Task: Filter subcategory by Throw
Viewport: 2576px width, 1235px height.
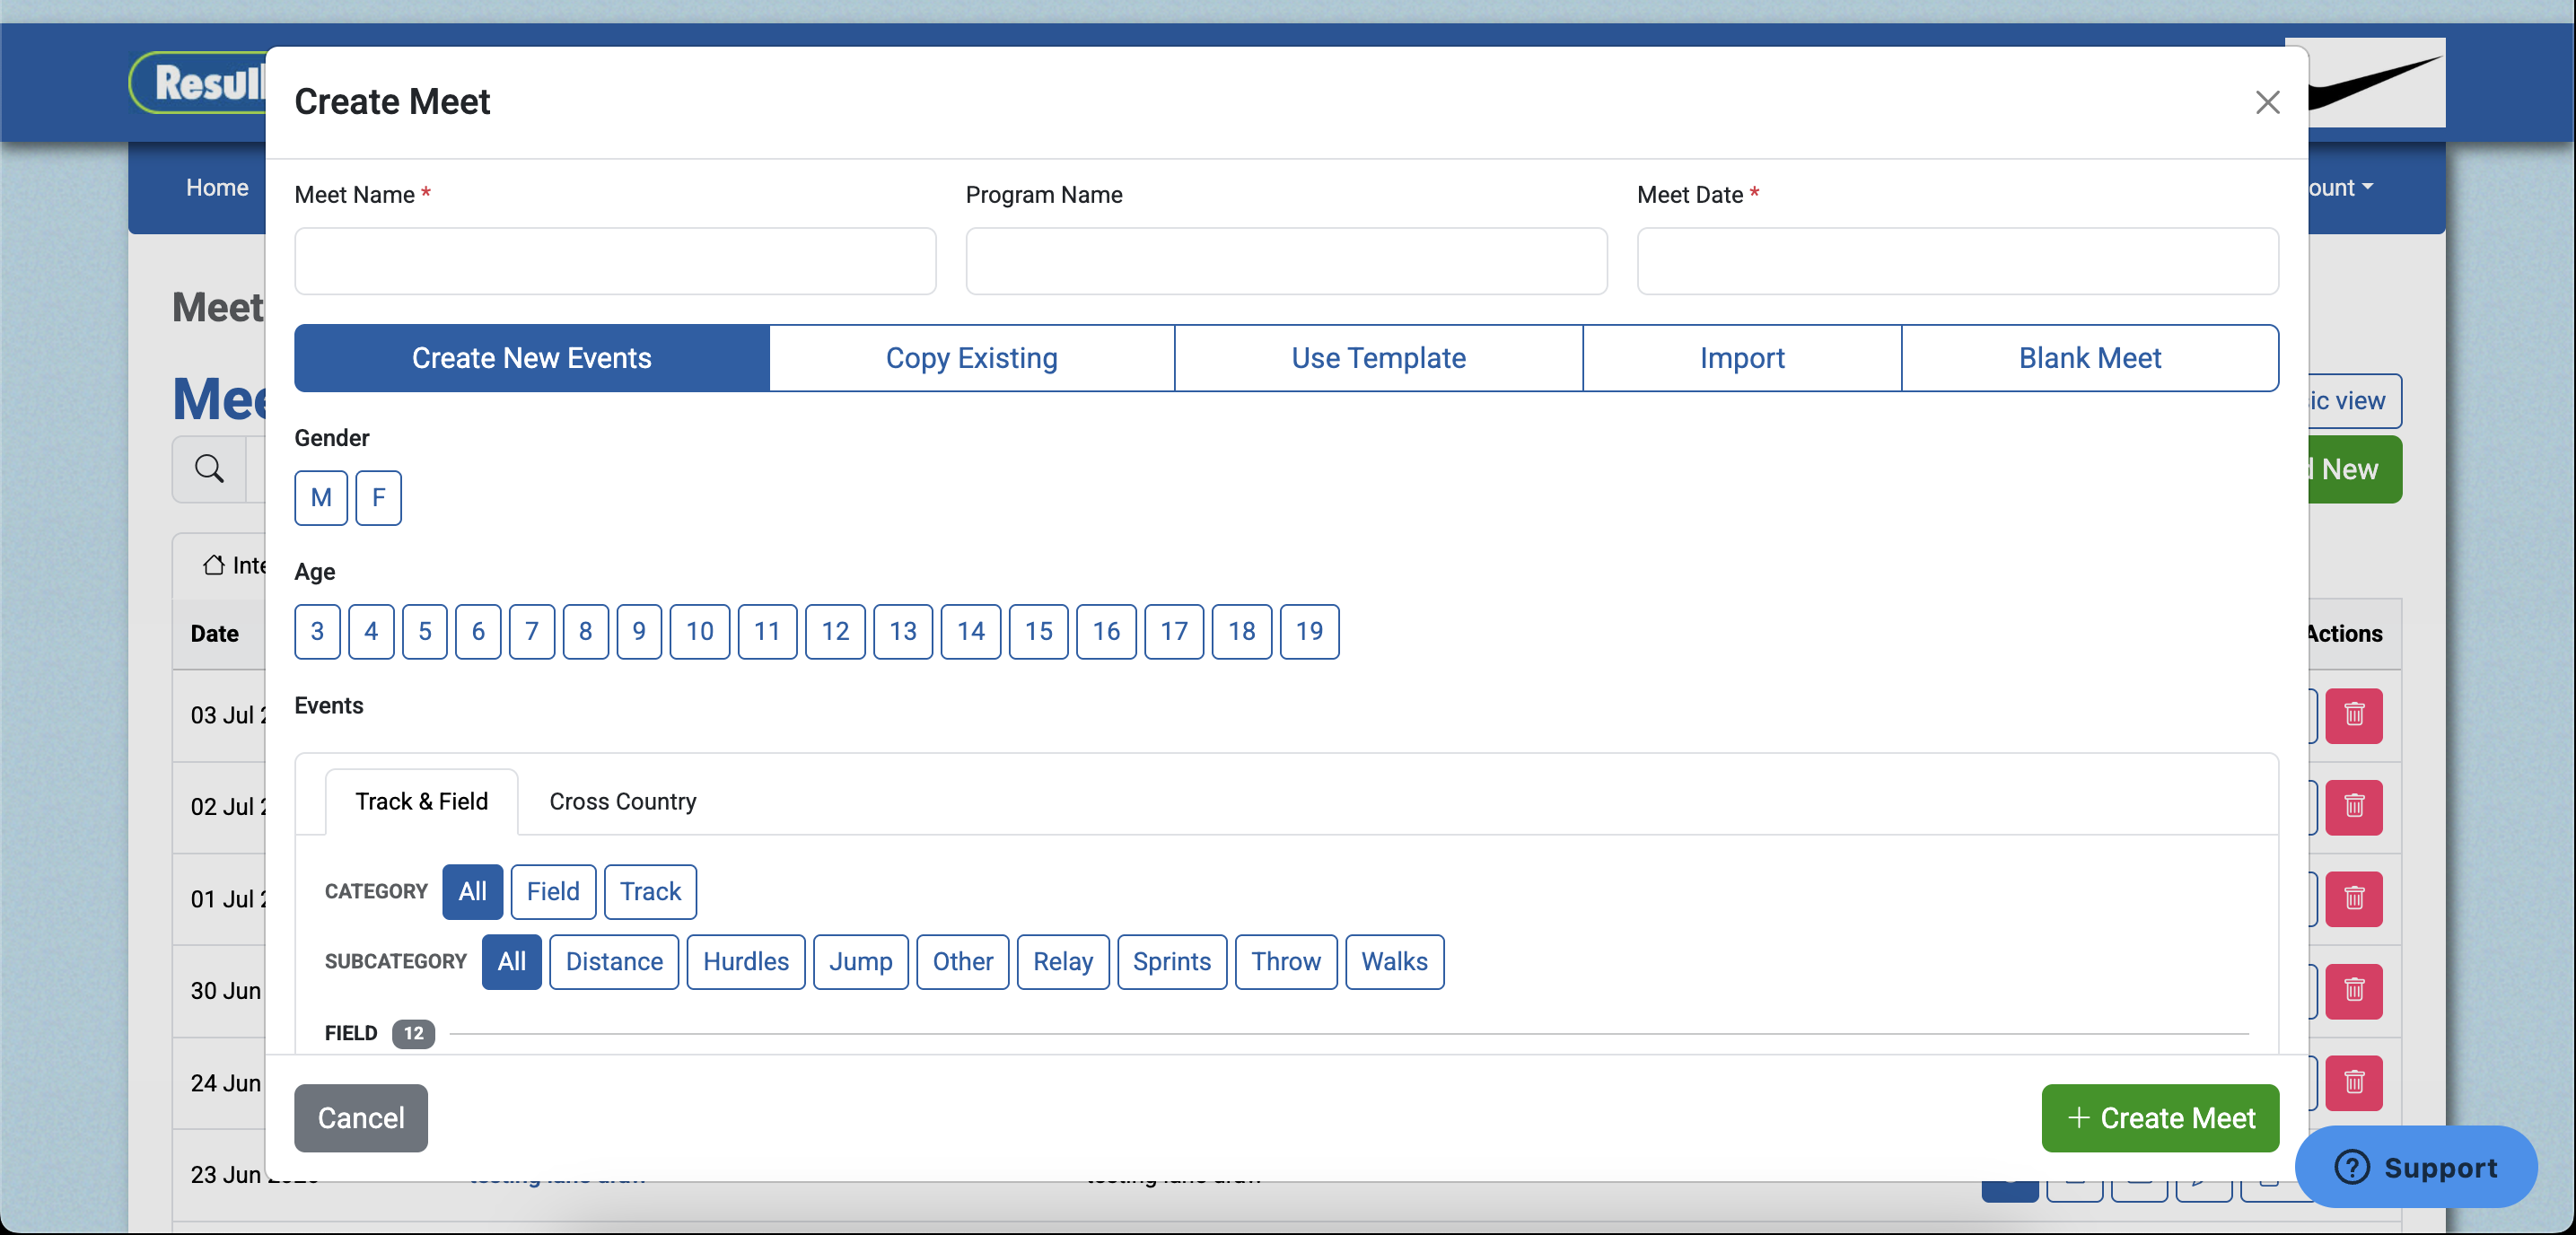Action: 1286,961
